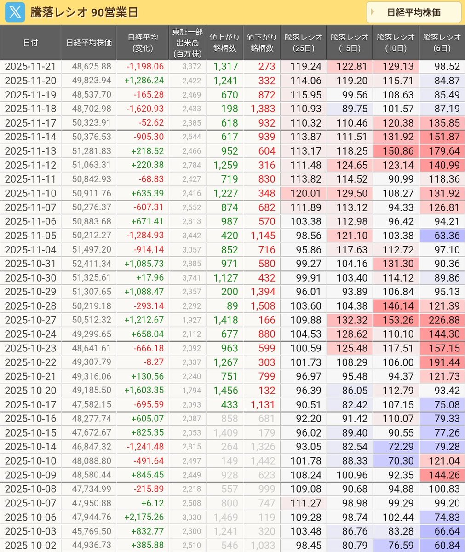465x552 pixels.
Task: Click the 値下がり銘柄数 column header
Action: (x=262, y=42)
